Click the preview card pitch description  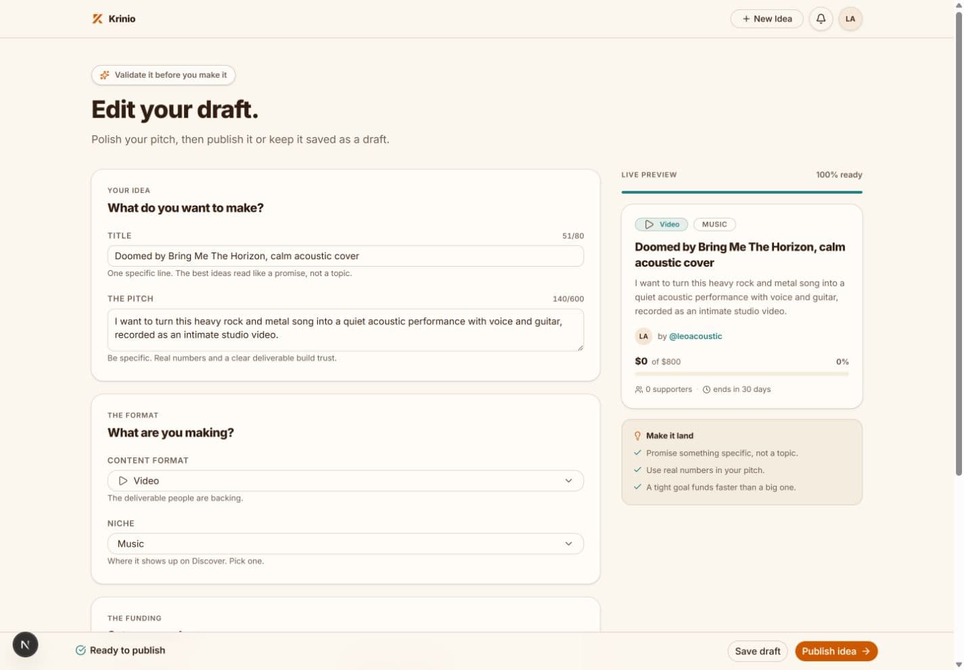pyautogui.click(x=740, y=297)
